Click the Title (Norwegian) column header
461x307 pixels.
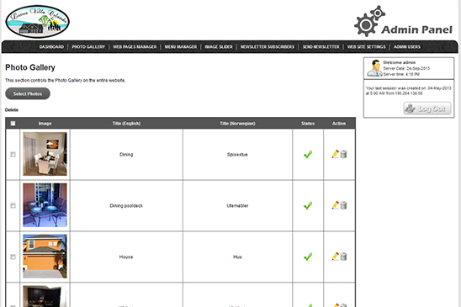click(x=237, y=123)
